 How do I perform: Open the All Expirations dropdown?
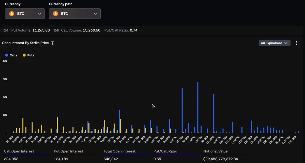(274, 43)
